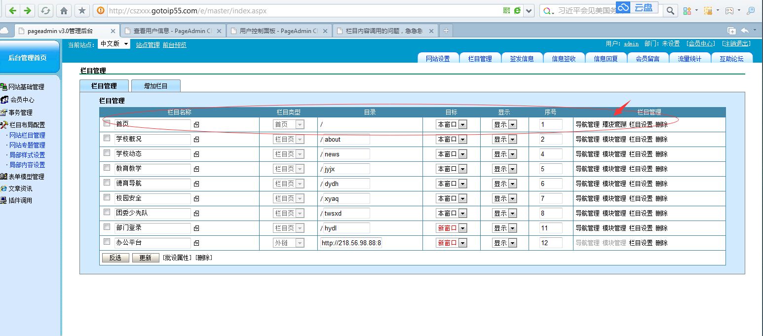Open the 云盘 cloud disk icon

(637, 7)
